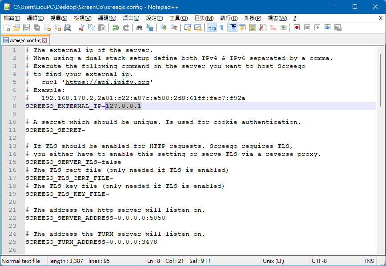Toggle Word Wrap toolbar button
386x266 pixels.
click(x=212, y=28)
